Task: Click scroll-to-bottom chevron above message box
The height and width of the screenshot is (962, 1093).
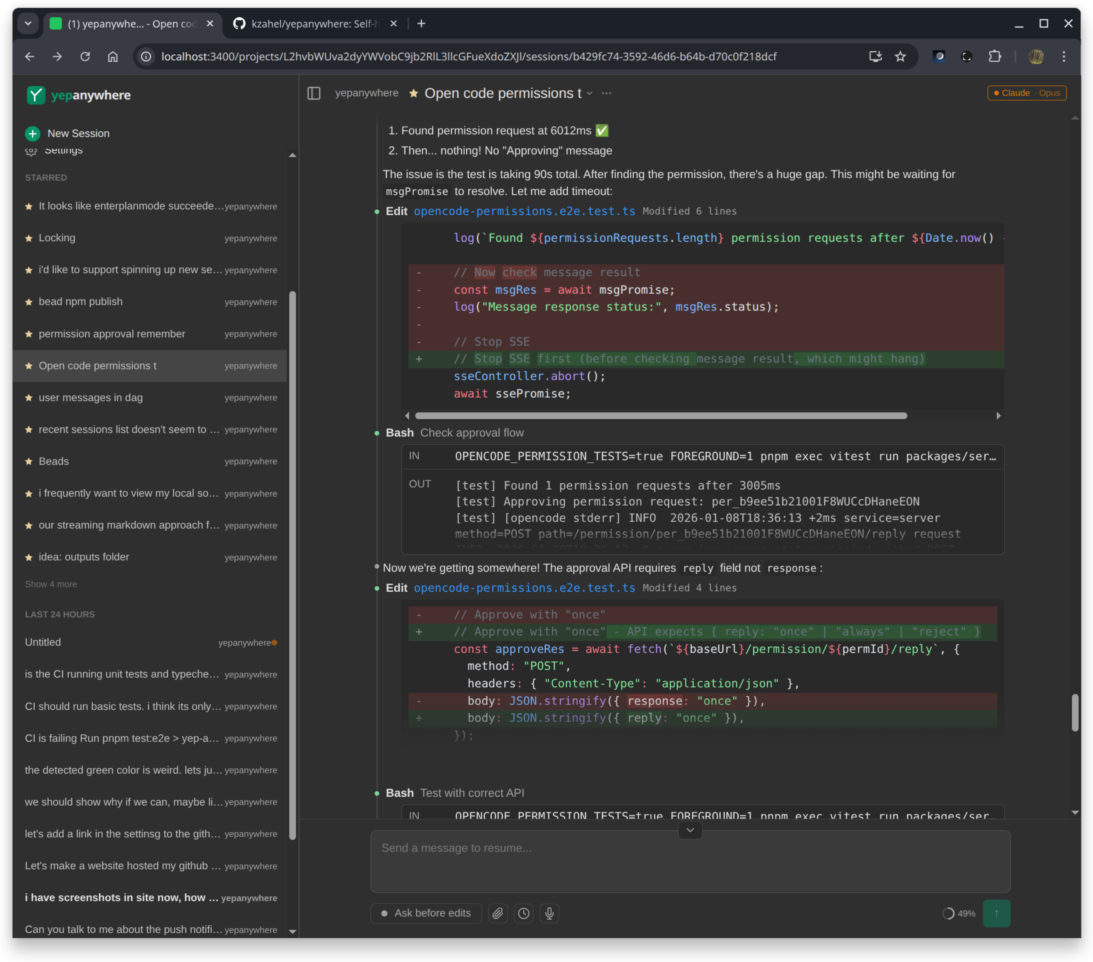Action: (690, 830)
